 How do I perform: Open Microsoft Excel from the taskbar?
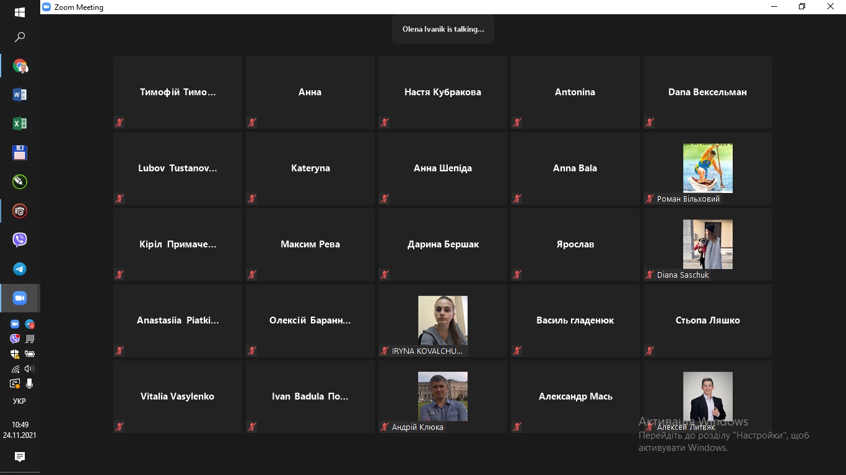coord(20,124)
